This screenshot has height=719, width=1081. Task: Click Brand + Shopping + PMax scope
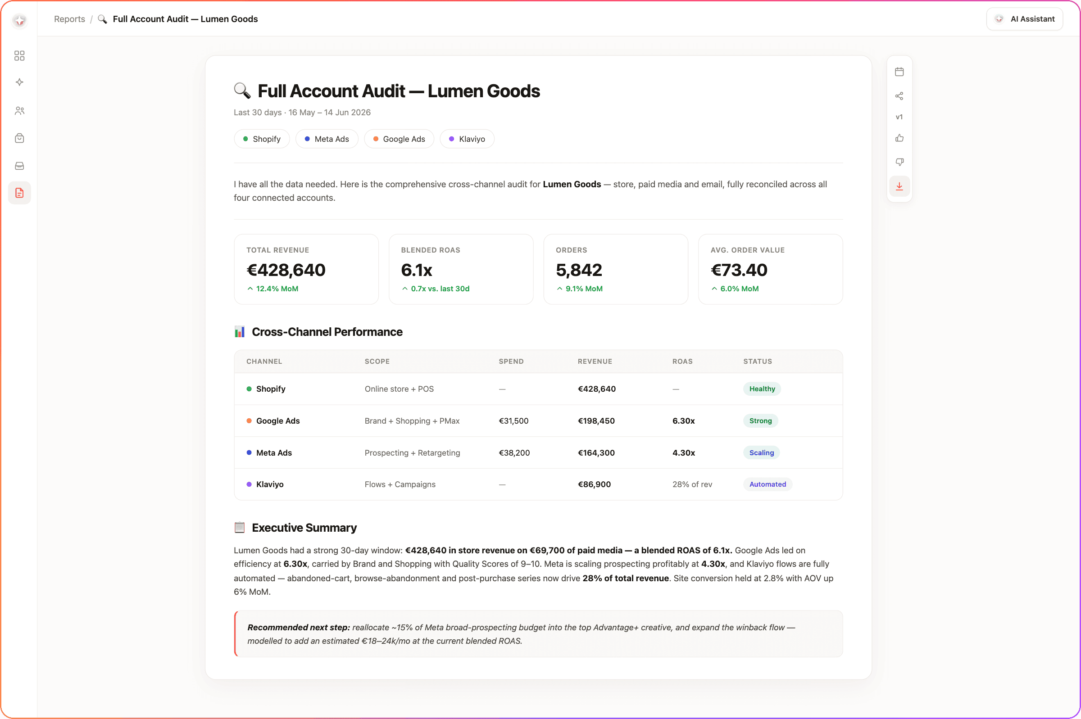[412, 421]
